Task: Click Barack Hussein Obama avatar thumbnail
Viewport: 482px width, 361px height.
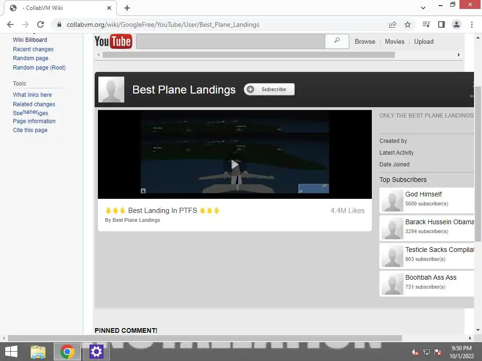Action: pos(392,228)
